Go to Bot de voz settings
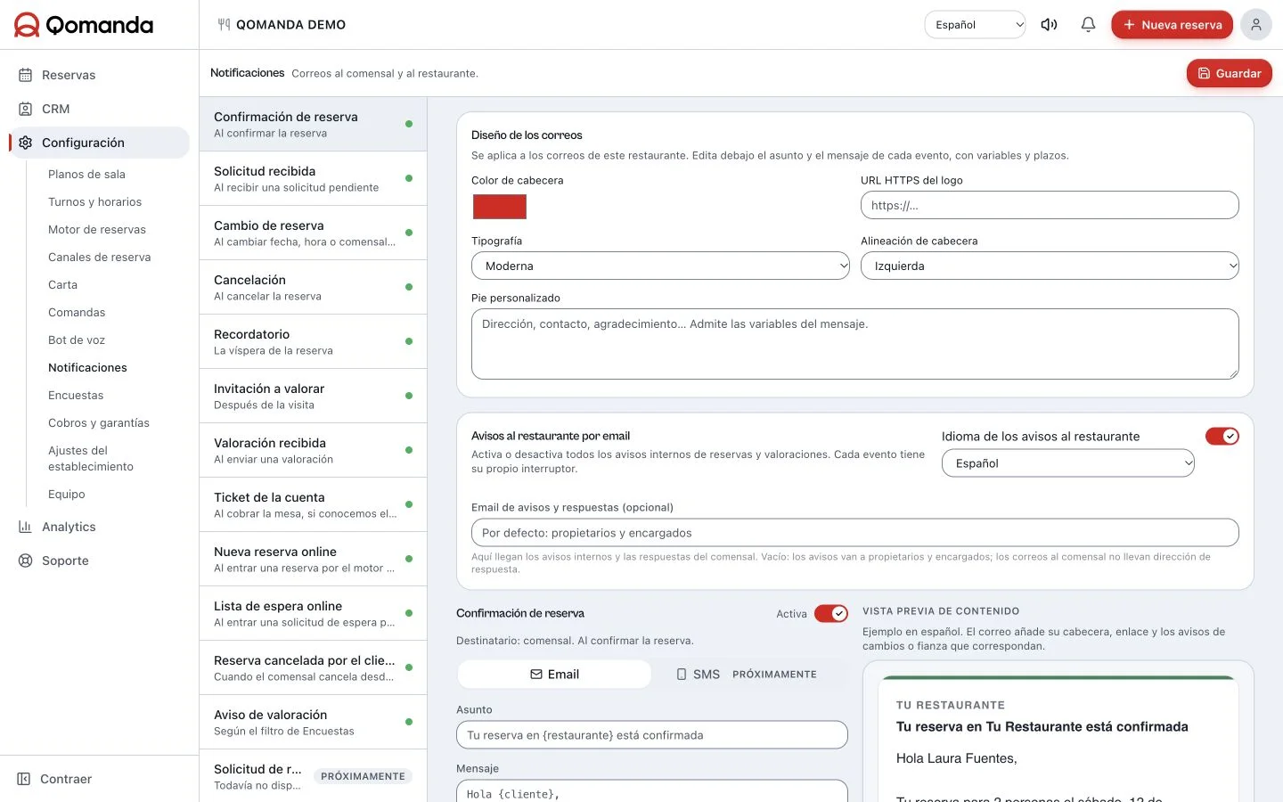The image size is (1283, 802). (x=77, y=340)
